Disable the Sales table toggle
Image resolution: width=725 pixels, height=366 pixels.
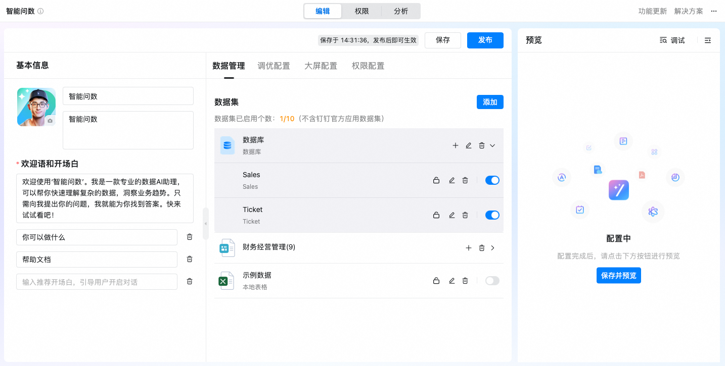click(492, 180)
